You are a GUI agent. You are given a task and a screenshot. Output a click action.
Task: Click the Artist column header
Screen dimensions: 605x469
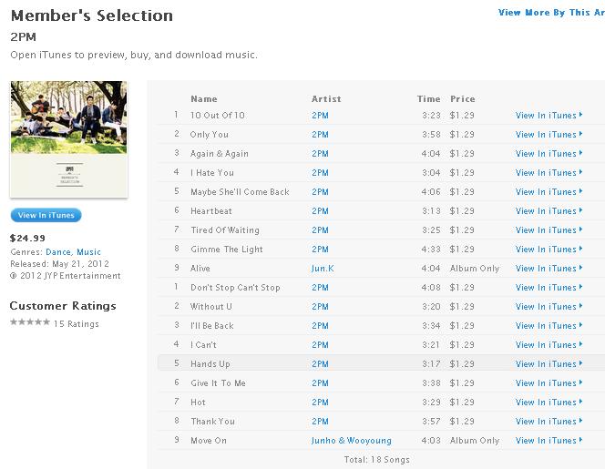point(326,99)
